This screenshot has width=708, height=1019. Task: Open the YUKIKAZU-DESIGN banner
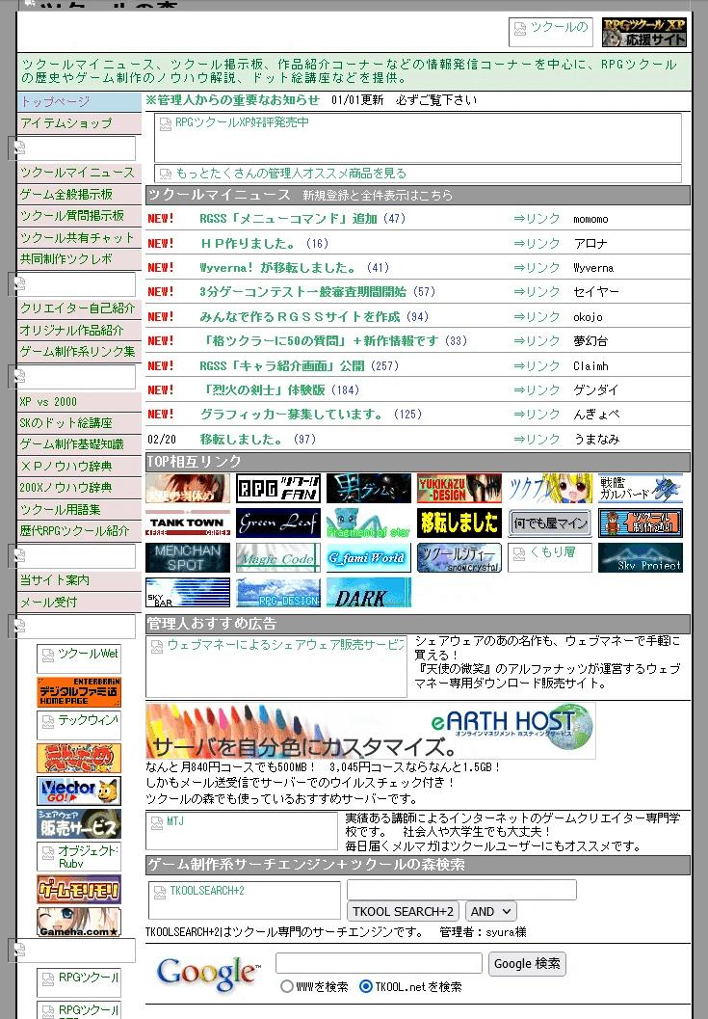[459, 489]
